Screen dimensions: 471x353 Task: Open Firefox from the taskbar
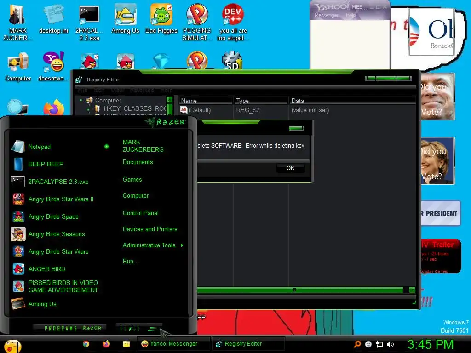(x=106, y=344)
